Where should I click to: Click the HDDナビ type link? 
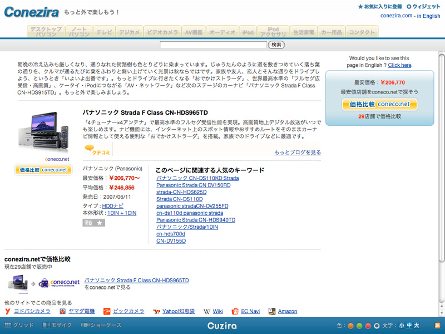pos(112,206)
